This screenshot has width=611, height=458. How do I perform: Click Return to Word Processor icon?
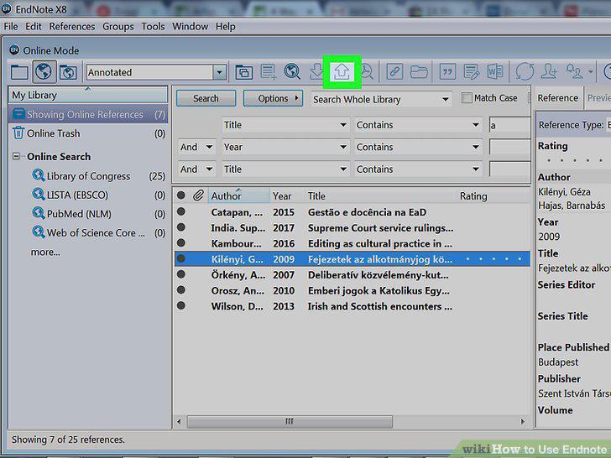pyautogui.click(x=495, y=72)
